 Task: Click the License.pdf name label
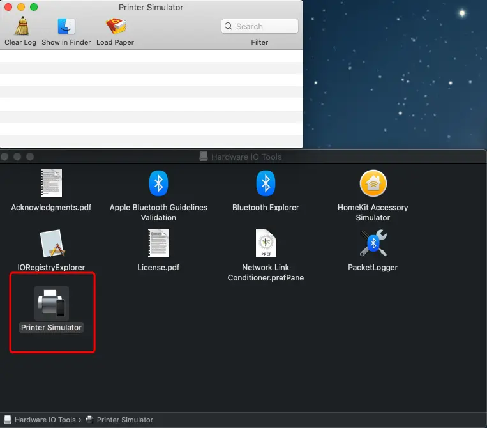158,267
